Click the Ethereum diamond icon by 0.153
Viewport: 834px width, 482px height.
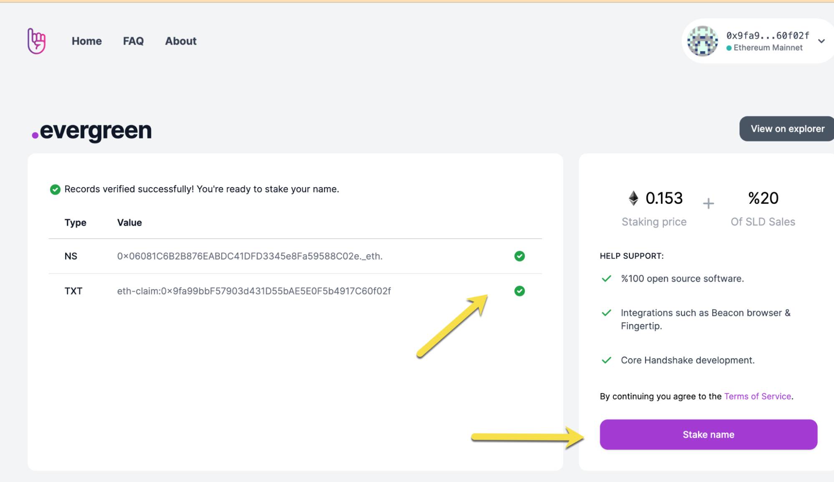[633, 198]
